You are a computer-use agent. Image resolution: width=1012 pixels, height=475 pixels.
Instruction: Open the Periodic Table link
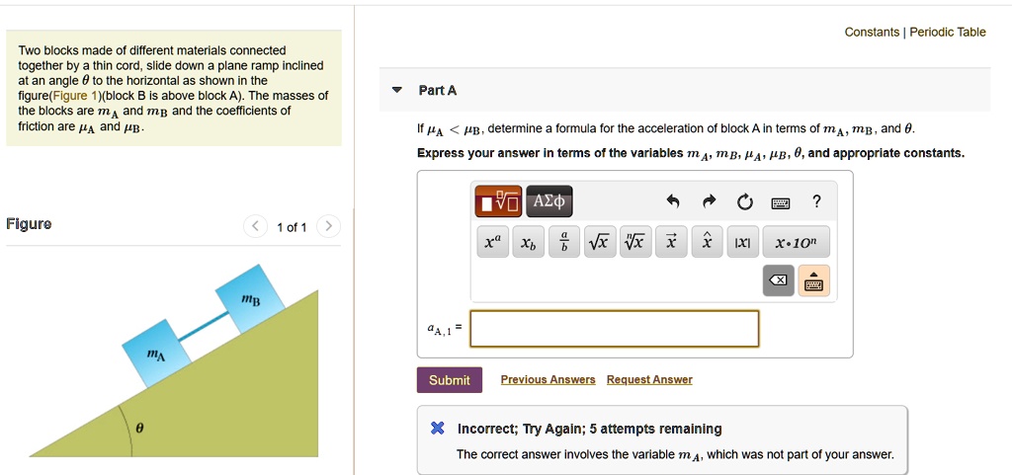coord(948,32)
